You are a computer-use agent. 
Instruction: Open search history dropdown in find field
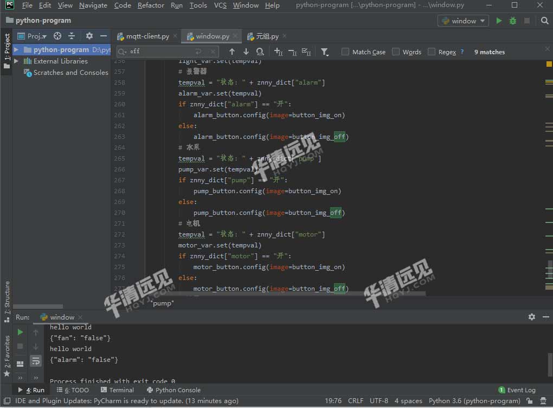[122, 52]
